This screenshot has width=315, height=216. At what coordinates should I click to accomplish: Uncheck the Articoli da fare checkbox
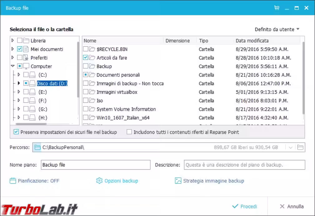pyautogui.click(x=86, y=58)
